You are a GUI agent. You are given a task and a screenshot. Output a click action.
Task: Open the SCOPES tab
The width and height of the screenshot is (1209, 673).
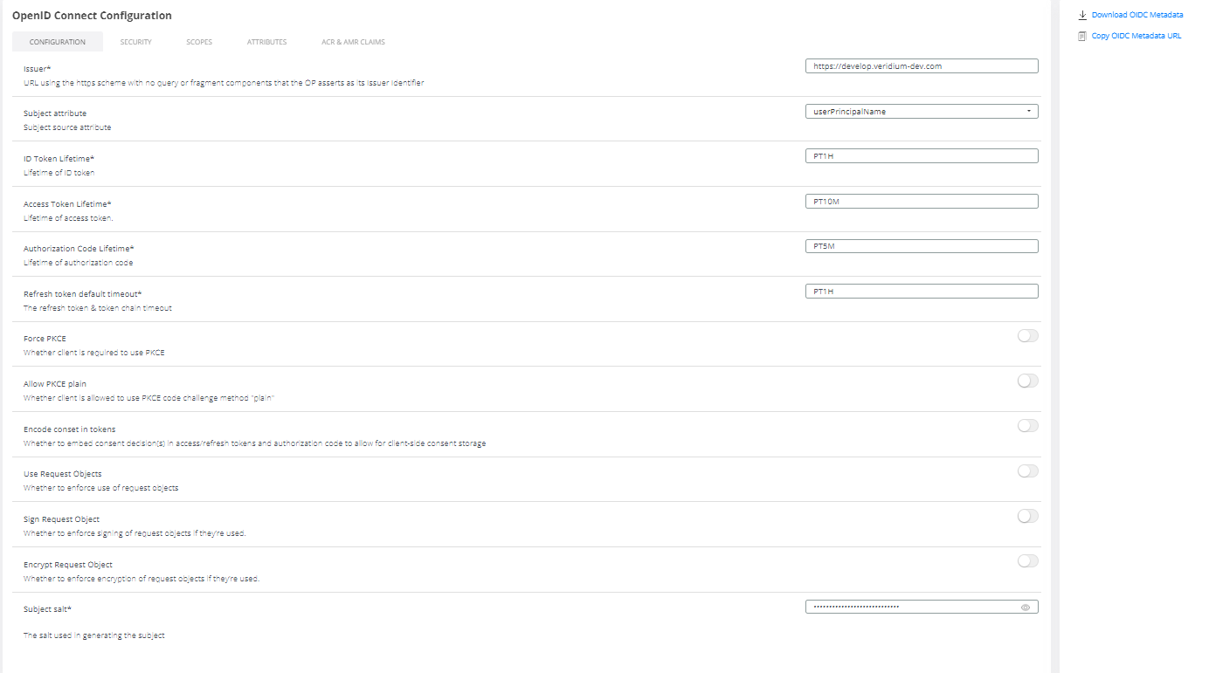(x=199, y=41)
